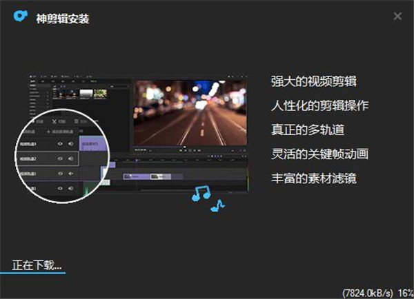The height and width of the screenshot is (299, 414).
Task: Click the 丰富的素材滤镜 feature line
Action: (x=314, y=178)
